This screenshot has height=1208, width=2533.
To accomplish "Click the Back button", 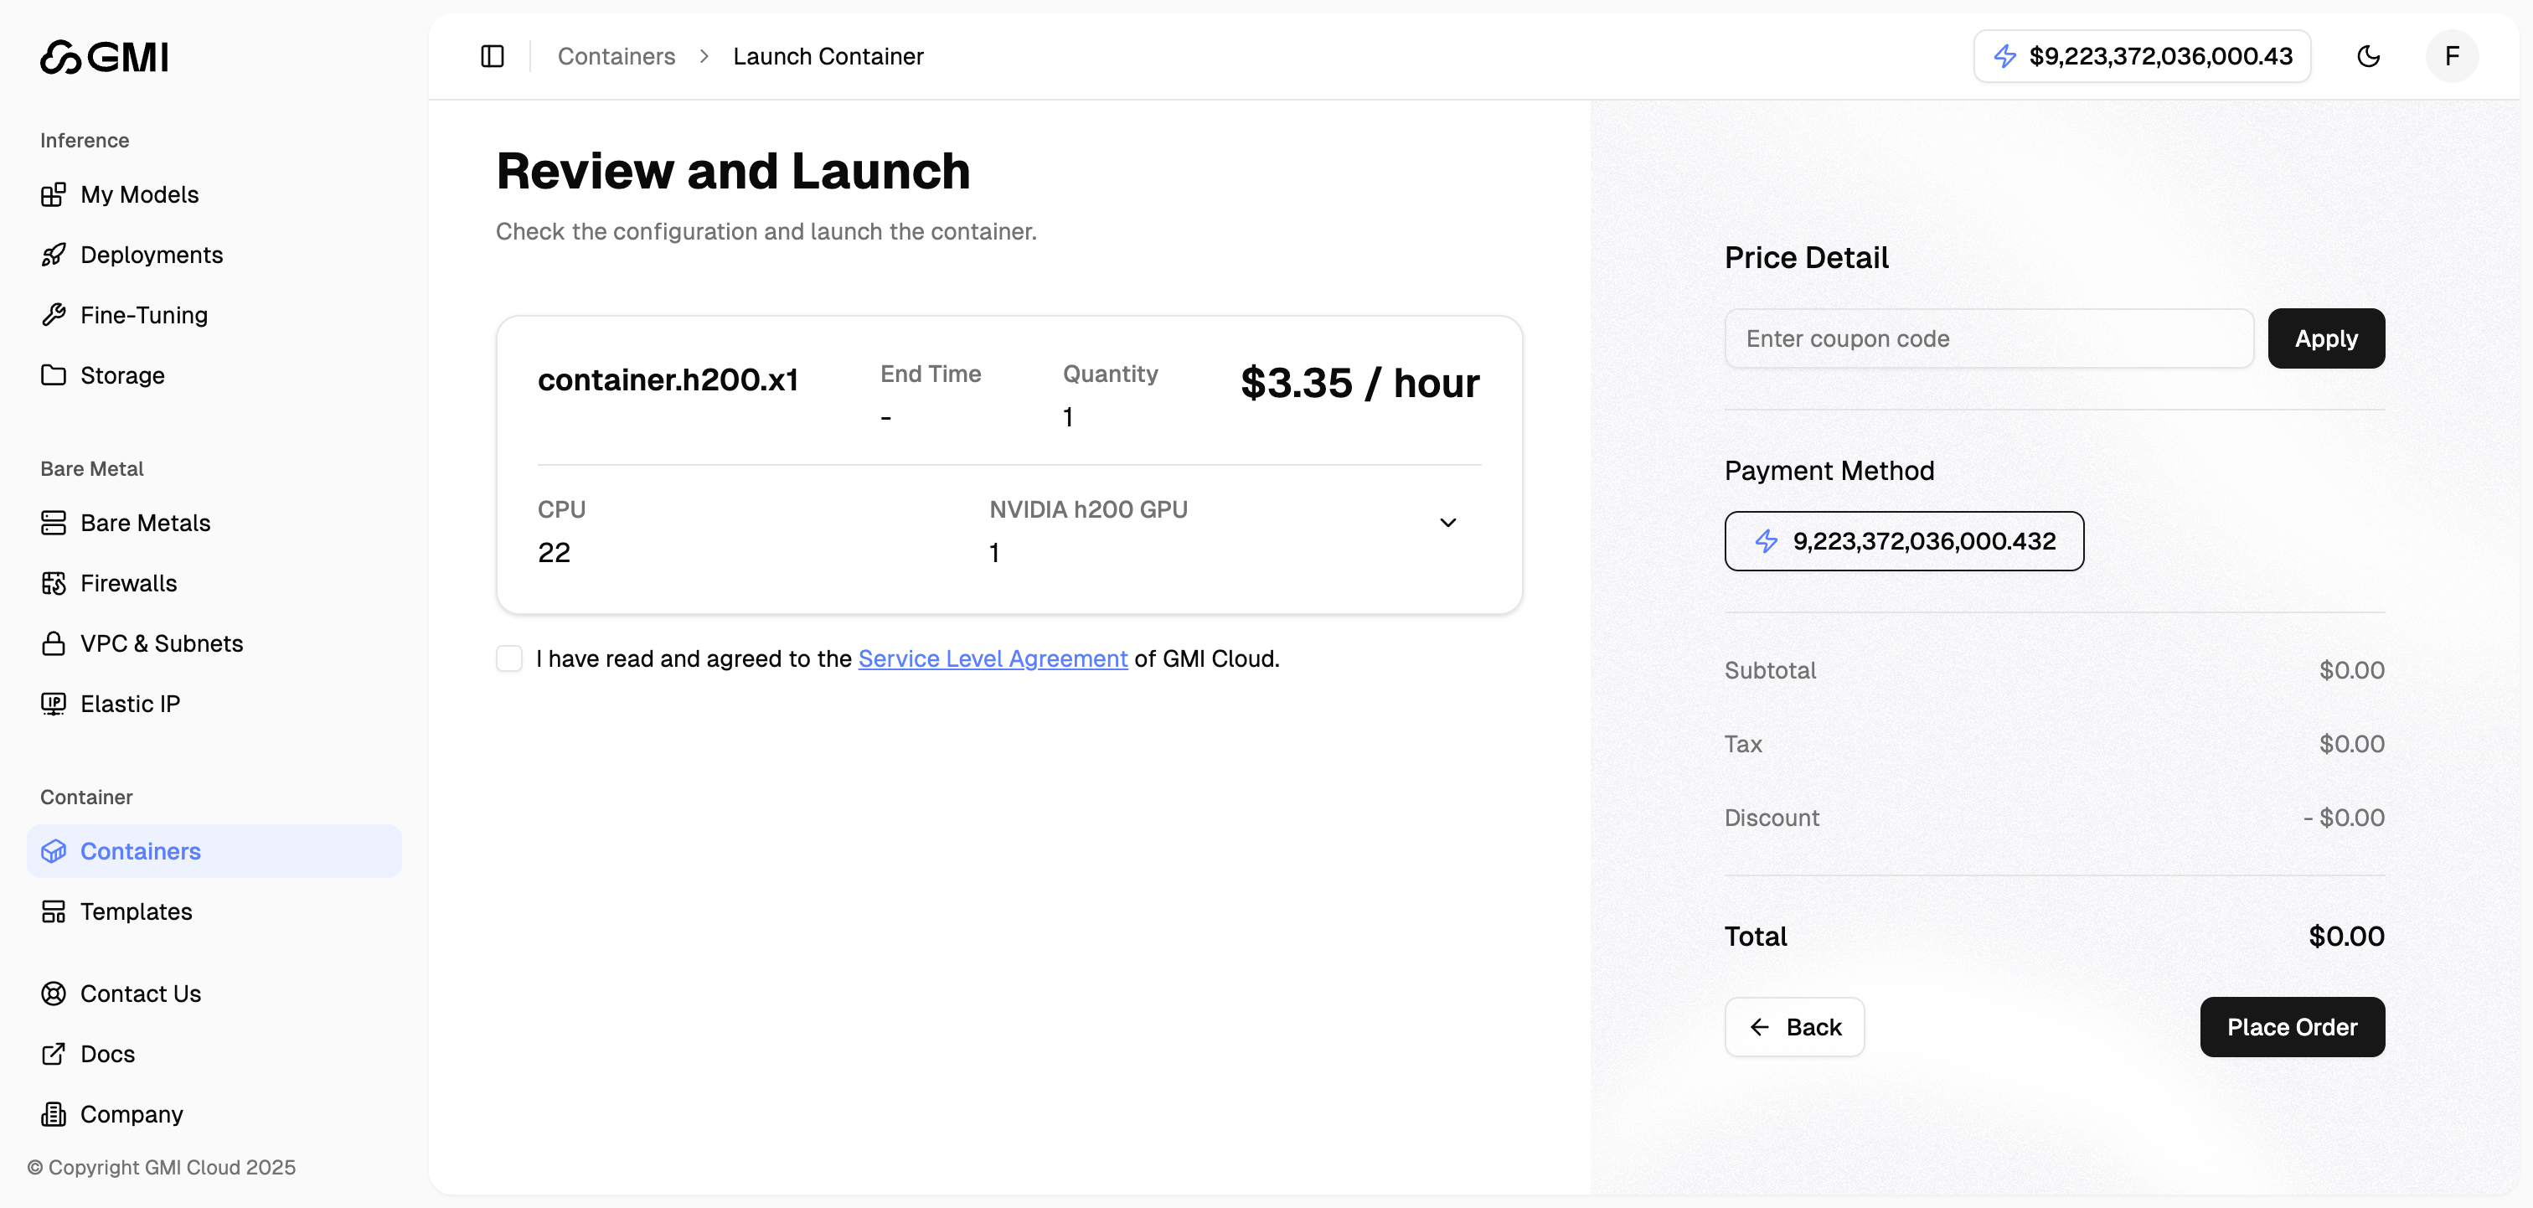I will (1793, 1027).
